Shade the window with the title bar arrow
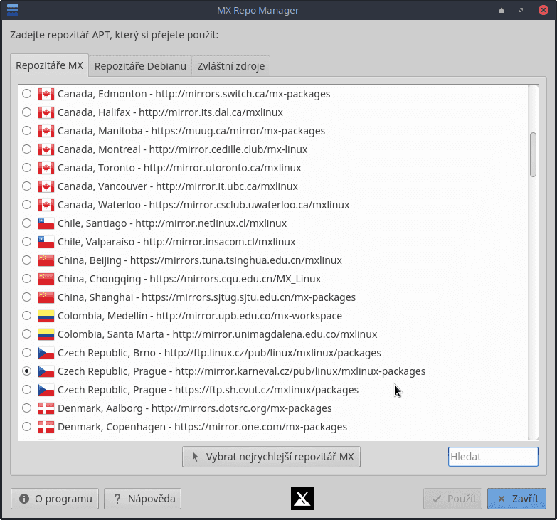This screenshot has height=520, width=557. pos(502,10)
